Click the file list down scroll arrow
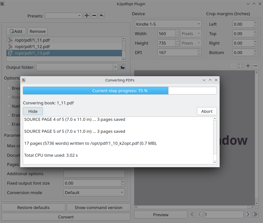 coord(124,60)
